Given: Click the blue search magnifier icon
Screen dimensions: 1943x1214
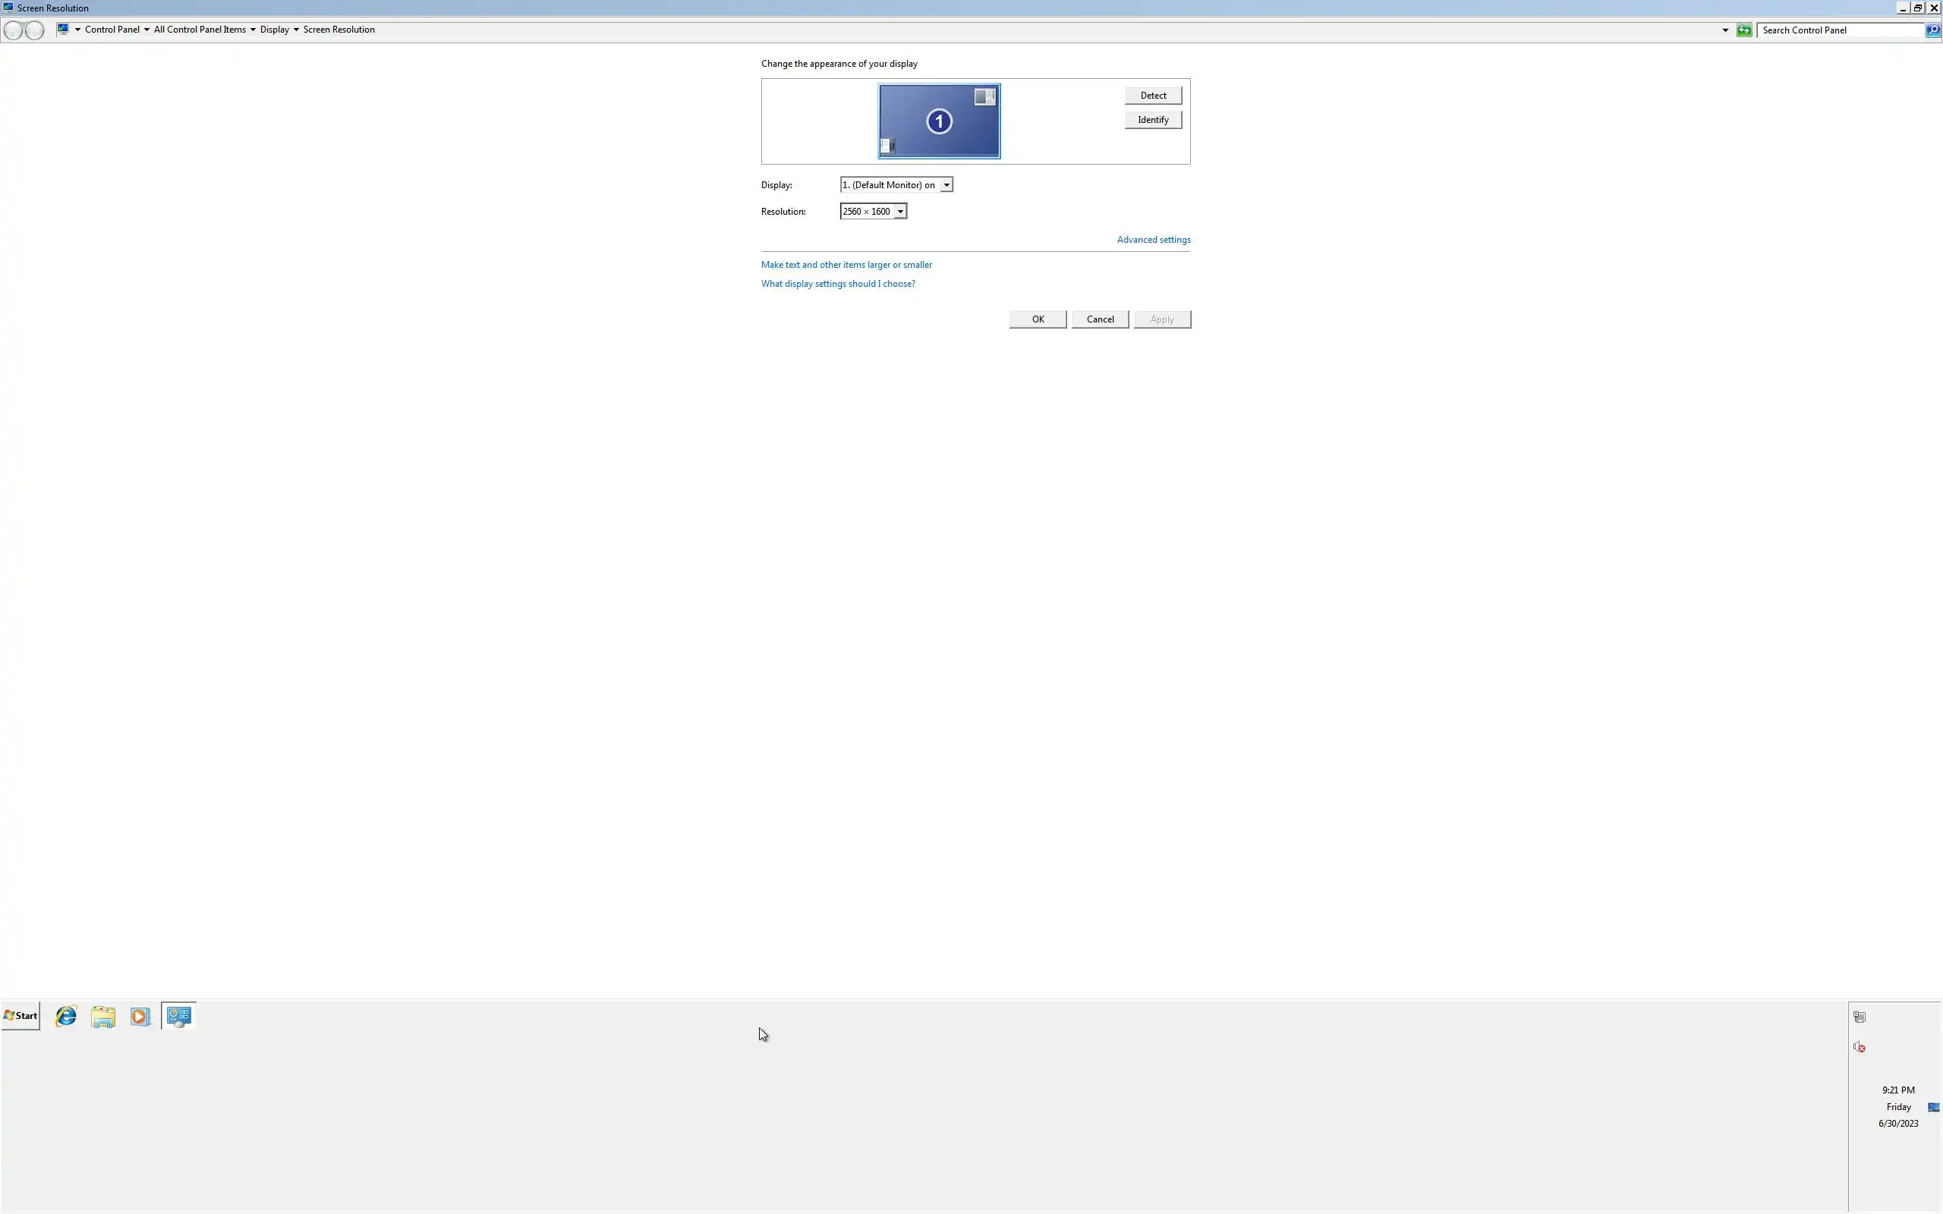Looking at the screenshot, I should pos(1932,30).
